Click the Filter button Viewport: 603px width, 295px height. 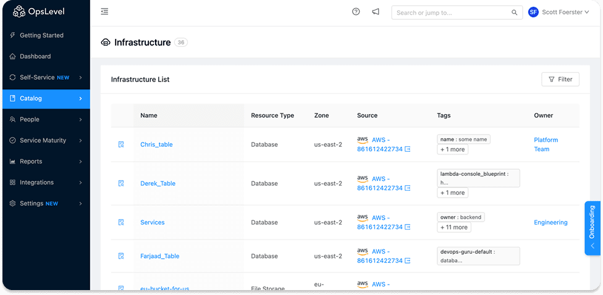coord(560,79)
